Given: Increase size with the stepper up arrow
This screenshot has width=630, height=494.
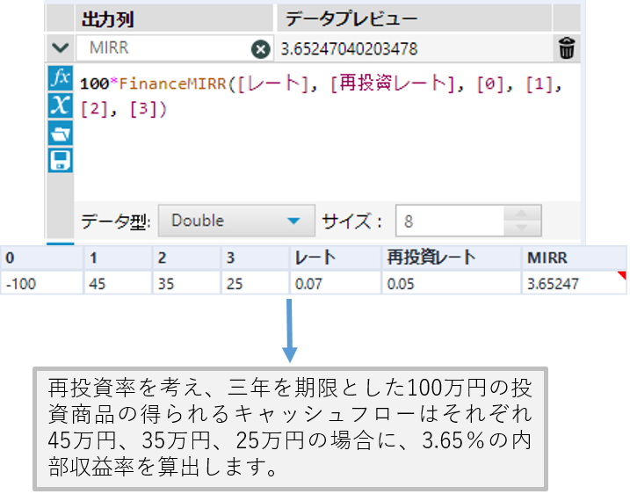Looking at the screenshot, I should pyautogui.click(x=525, y=214).
